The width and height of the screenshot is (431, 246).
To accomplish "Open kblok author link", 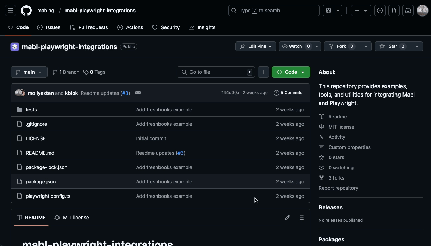I will pos(71,93).
